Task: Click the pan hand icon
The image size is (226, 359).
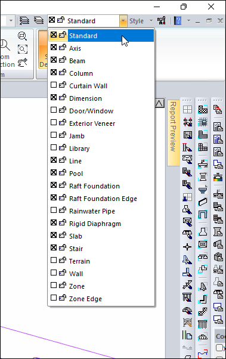Action: 23,62
